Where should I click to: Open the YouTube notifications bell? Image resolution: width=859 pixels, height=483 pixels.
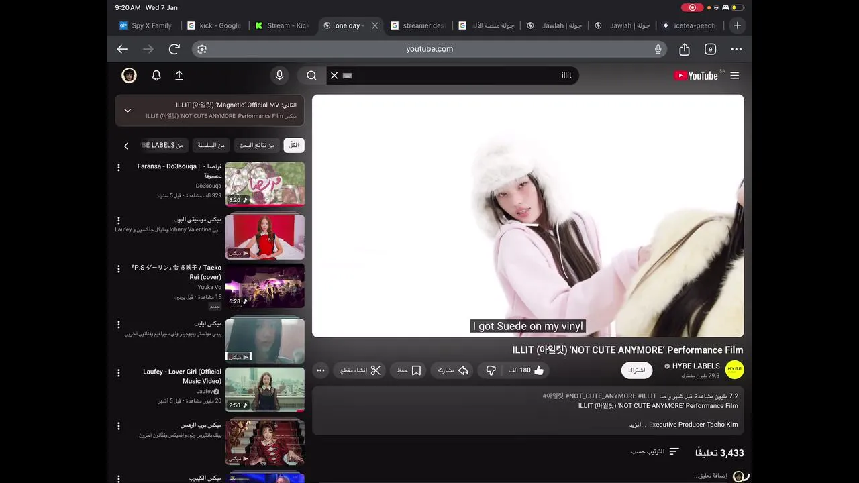[x=156, y=76]
